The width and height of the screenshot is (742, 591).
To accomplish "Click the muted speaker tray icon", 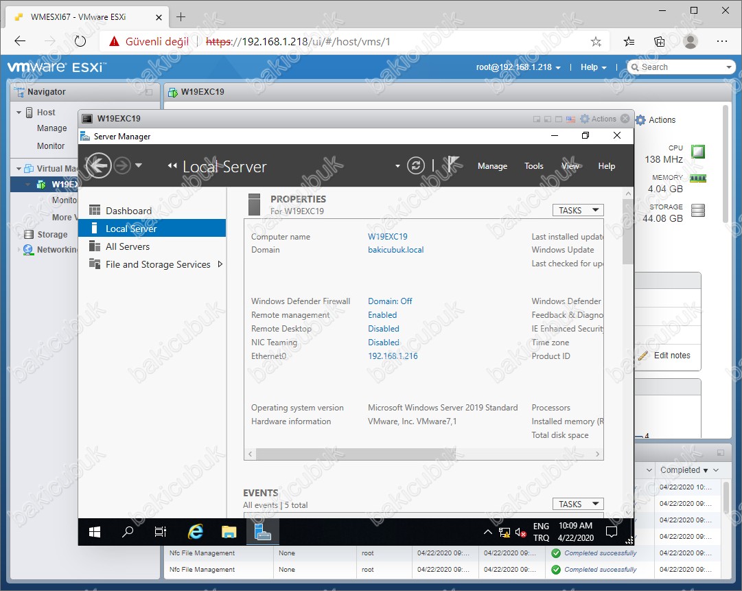I will tap(520, 533).
